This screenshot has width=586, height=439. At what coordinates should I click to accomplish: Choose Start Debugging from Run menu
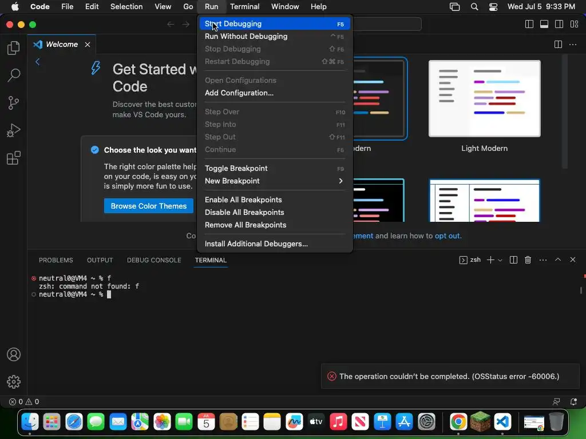(275, 23)
